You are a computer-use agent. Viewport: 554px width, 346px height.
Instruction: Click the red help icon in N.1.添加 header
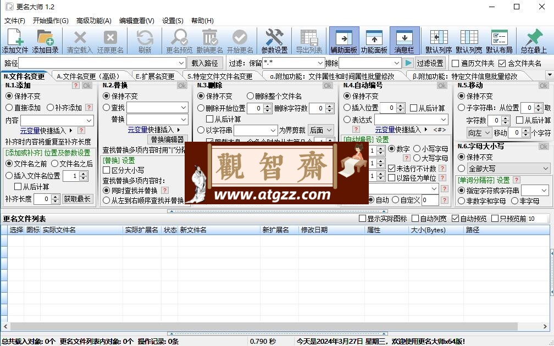click(76, 86)
